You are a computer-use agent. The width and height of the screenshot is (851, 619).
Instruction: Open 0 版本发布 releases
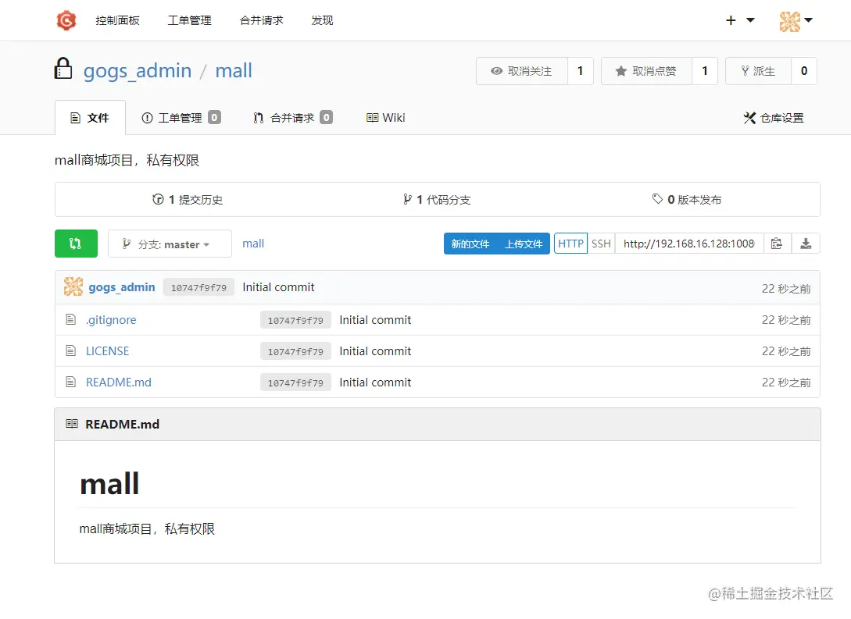point(687,200)
